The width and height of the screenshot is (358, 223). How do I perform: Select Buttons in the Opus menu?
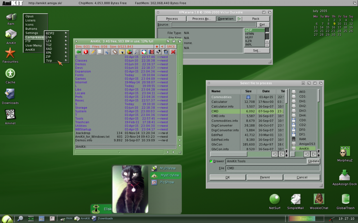coord(31,29)
